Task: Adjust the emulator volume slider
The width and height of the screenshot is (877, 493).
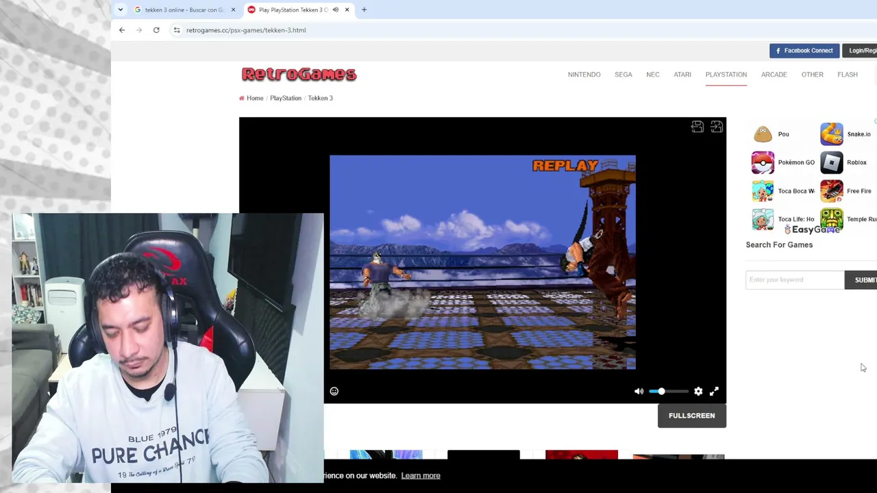Action: pyautogui.click(x=668, y=391)
